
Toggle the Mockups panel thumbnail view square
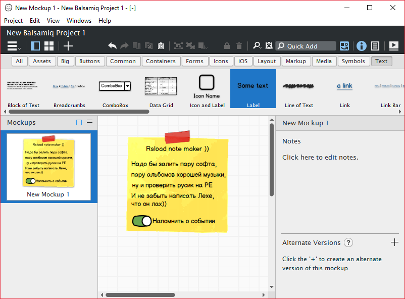79,123
